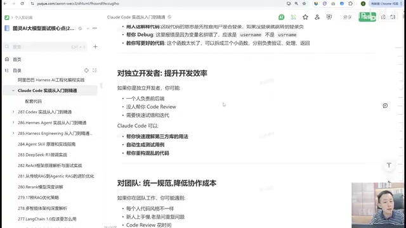Add a collaborator via person-plus icon
Image resolution: width=406 pixels, height=228 pixels.
tap(317, 17)
